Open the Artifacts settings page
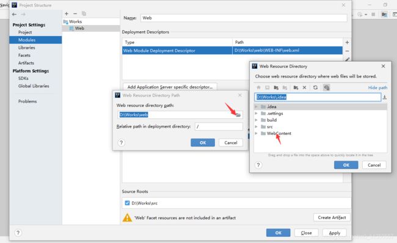This screenshot has width=397, height=243. [26, 63]
